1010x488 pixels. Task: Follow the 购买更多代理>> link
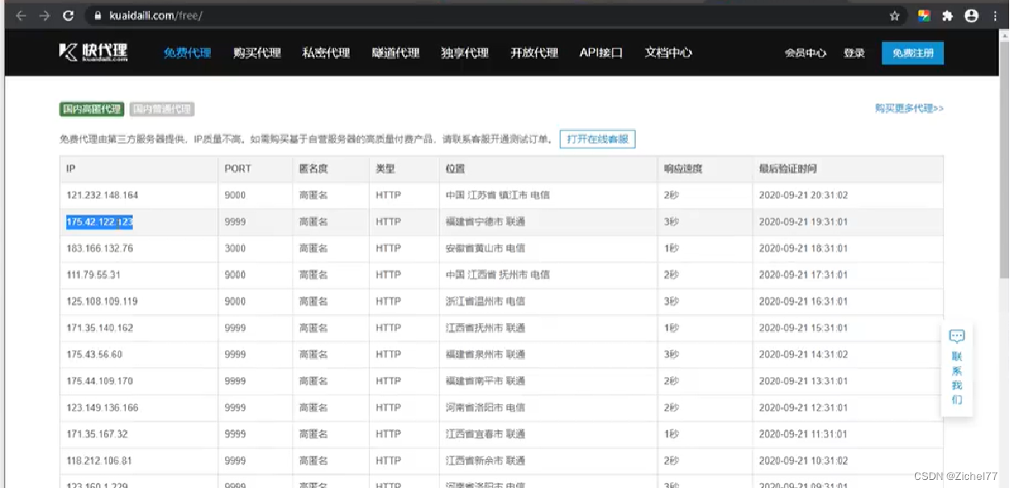(909, 108)
